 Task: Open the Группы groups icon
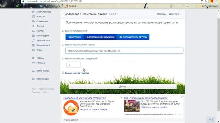(33, 31)
